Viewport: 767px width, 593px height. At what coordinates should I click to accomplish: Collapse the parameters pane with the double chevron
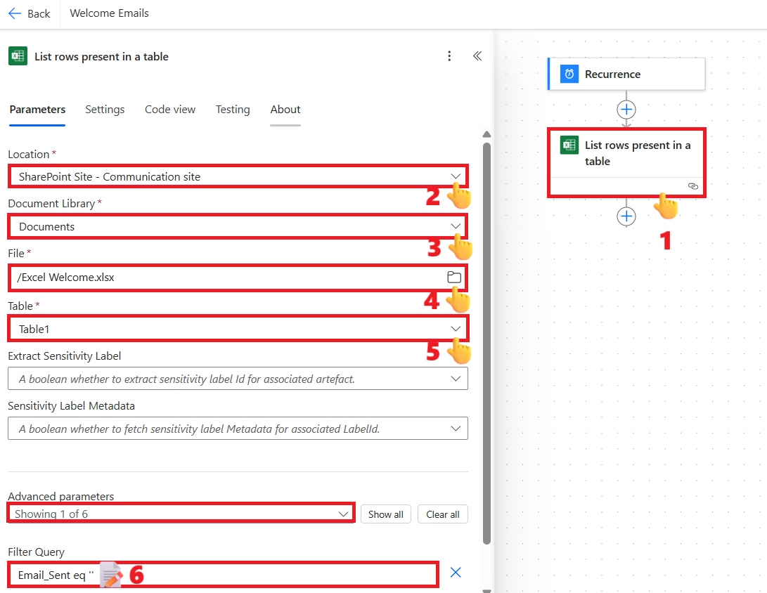tap(477, 56)
